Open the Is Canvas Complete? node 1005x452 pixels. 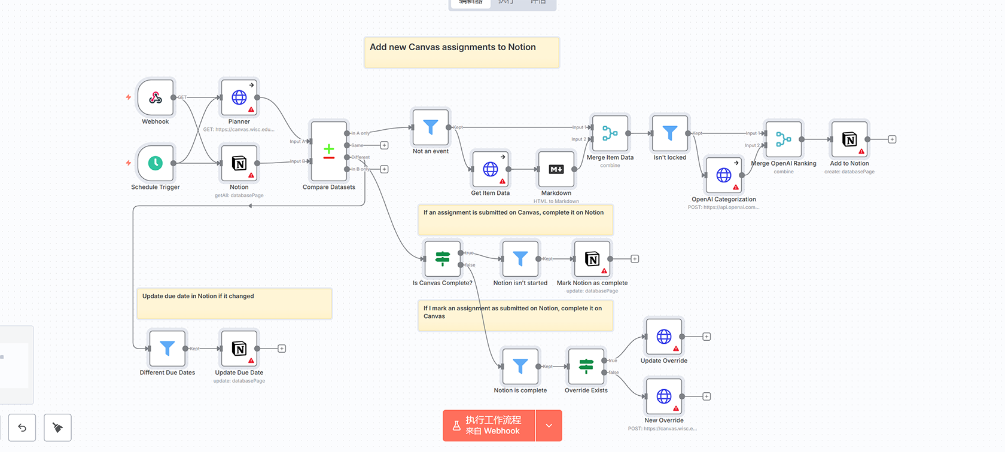[442, 259]
